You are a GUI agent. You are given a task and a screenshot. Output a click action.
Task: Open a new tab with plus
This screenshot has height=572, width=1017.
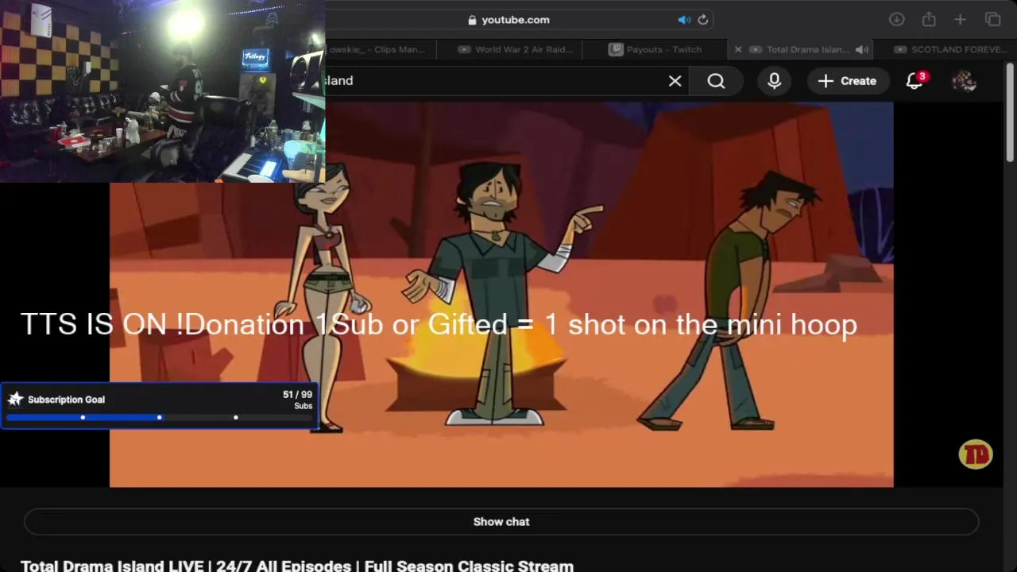960,20
